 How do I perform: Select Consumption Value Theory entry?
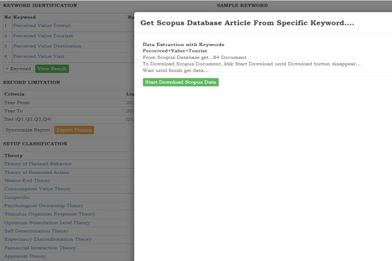[x=38, y=189]
